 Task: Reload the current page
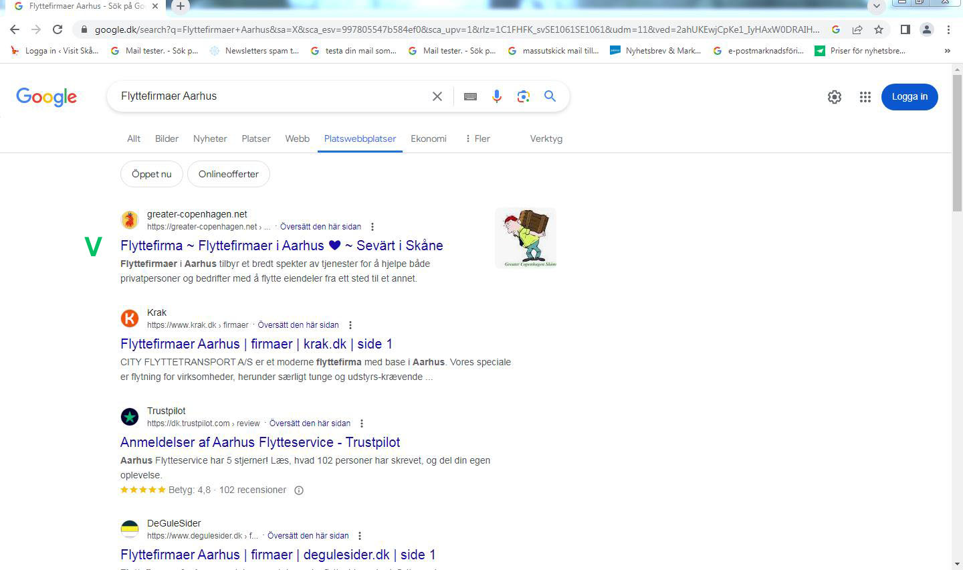click(x=58, y=29)
